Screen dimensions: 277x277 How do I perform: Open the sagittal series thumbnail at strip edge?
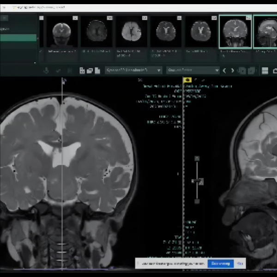point(265,31)
